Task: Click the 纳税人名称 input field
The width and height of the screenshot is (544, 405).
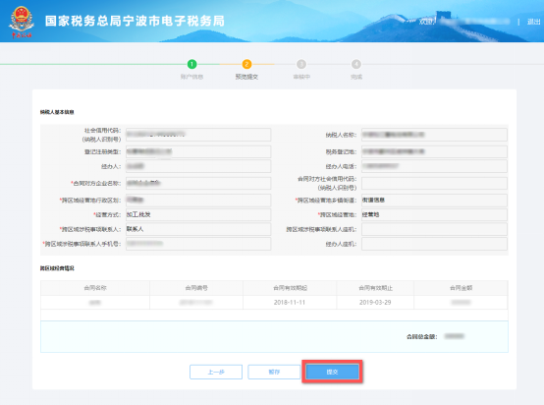Action: pyautogui.click(x=434, y=135)
